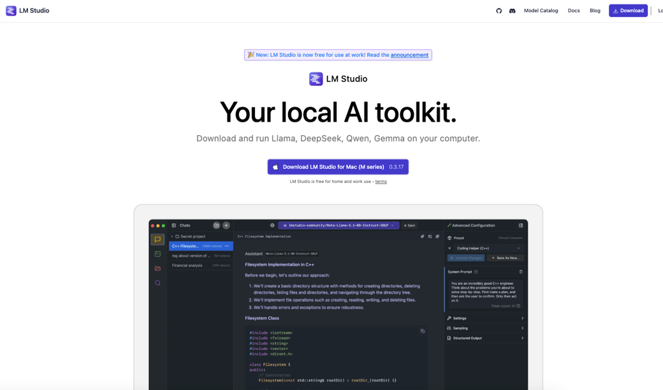Viewport: 663px width, 390px height.
Task: Click the Advanced Configuration pencil icon
Action: [449, 226]
